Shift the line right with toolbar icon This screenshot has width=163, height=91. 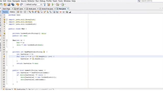tap(57, 12)
